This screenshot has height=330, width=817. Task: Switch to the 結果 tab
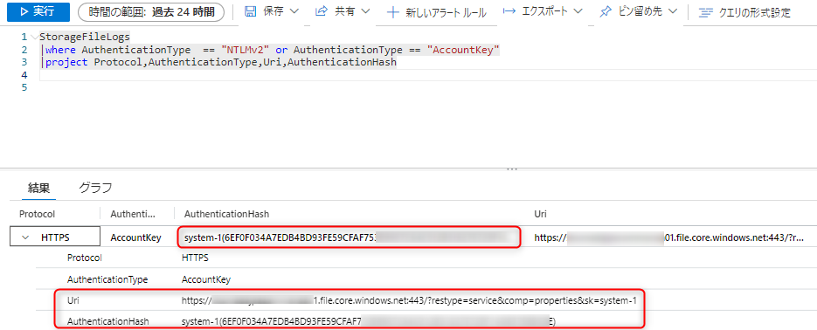tap(38, 188)
